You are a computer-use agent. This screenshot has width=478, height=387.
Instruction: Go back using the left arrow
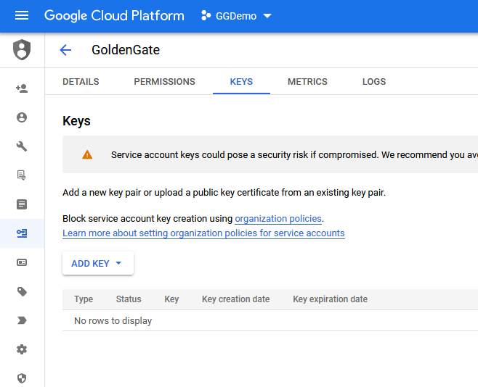pos(65,50)
